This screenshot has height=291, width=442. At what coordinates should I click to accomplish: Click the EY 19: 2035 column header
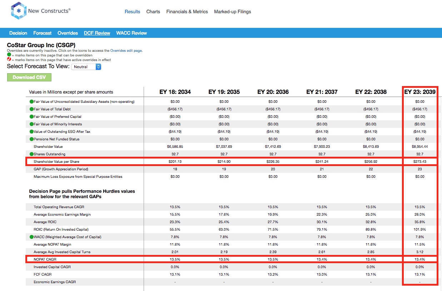(224, 92)
